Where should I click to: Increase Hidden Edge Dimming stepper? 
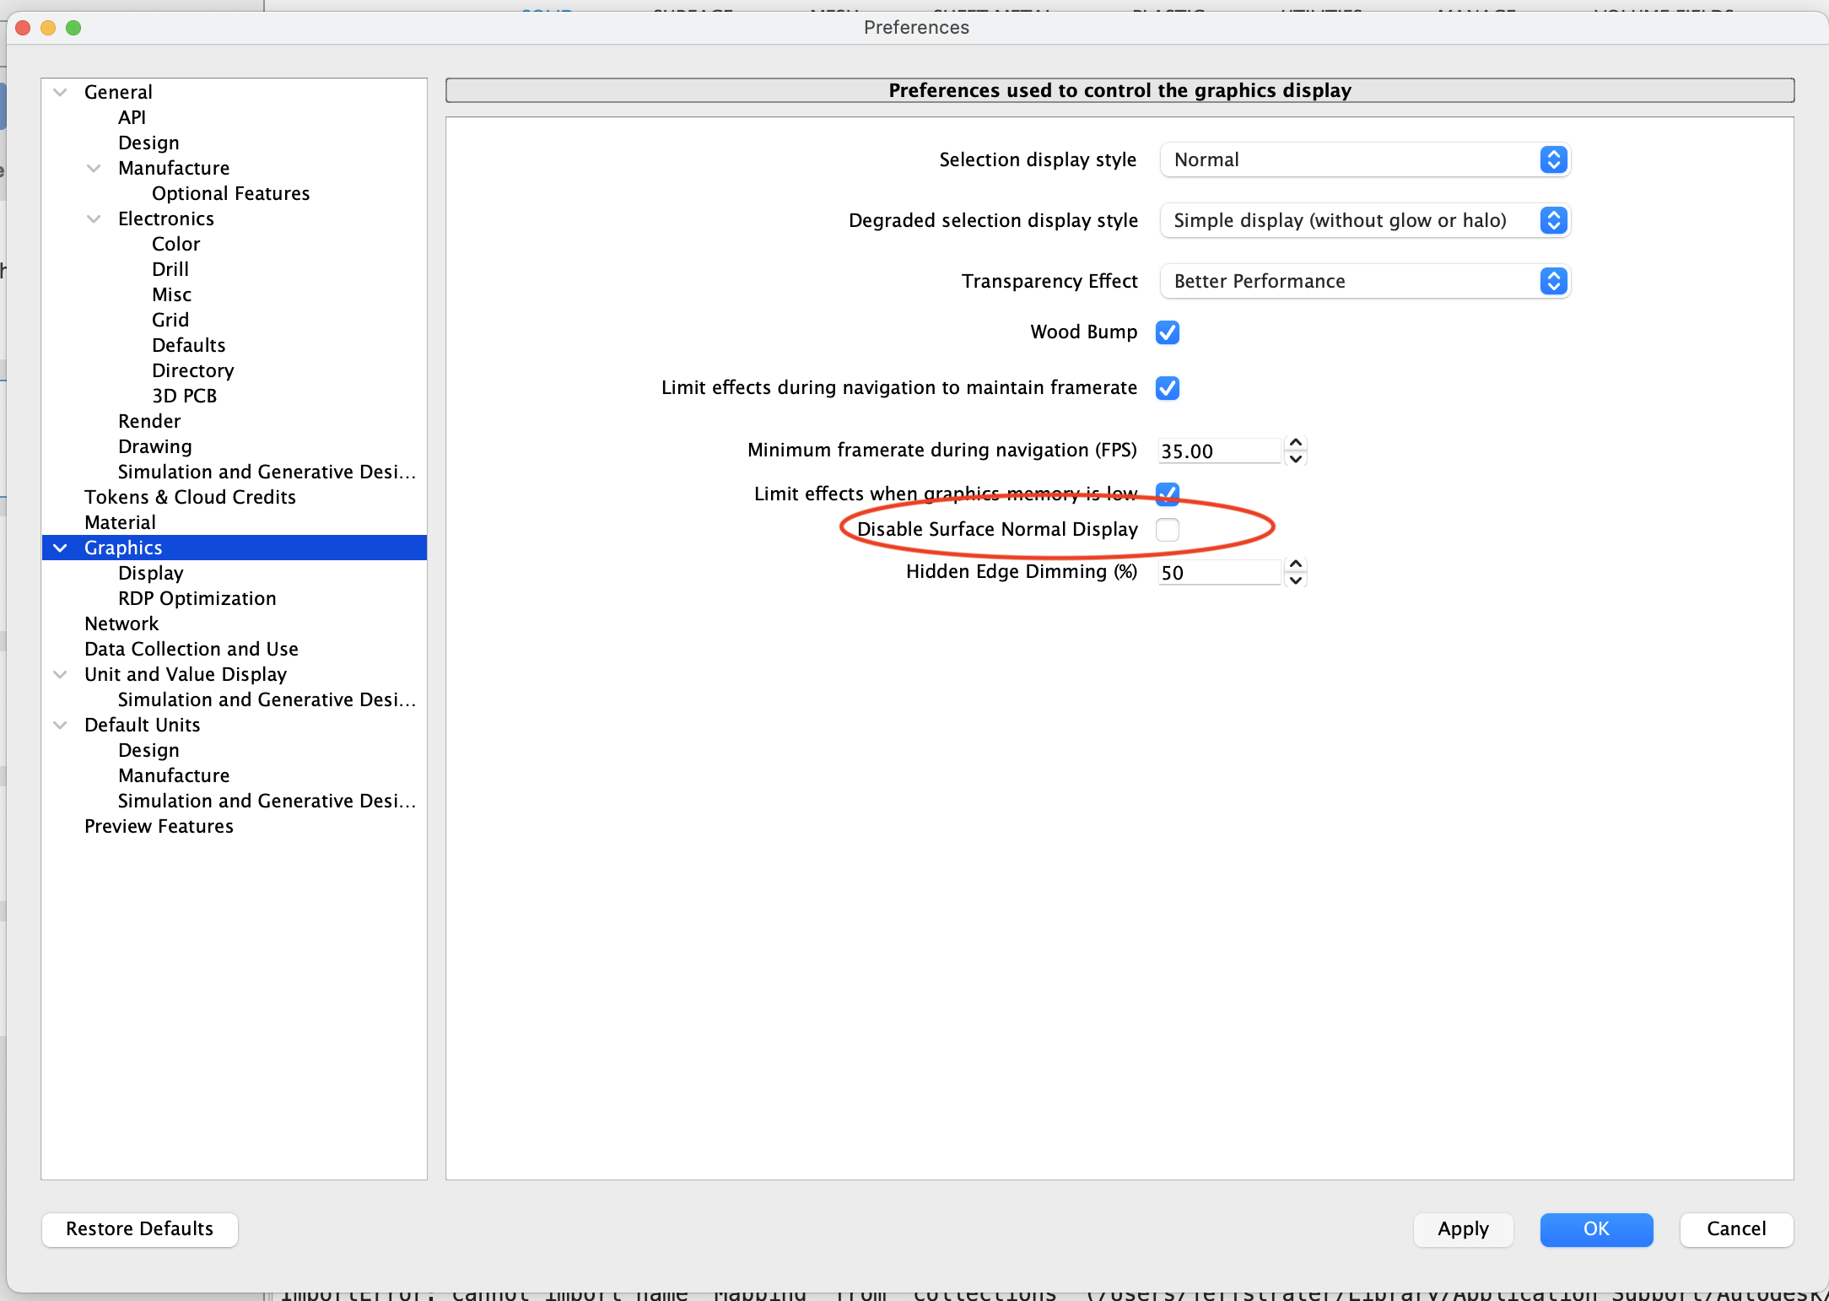coord(1296,564)
